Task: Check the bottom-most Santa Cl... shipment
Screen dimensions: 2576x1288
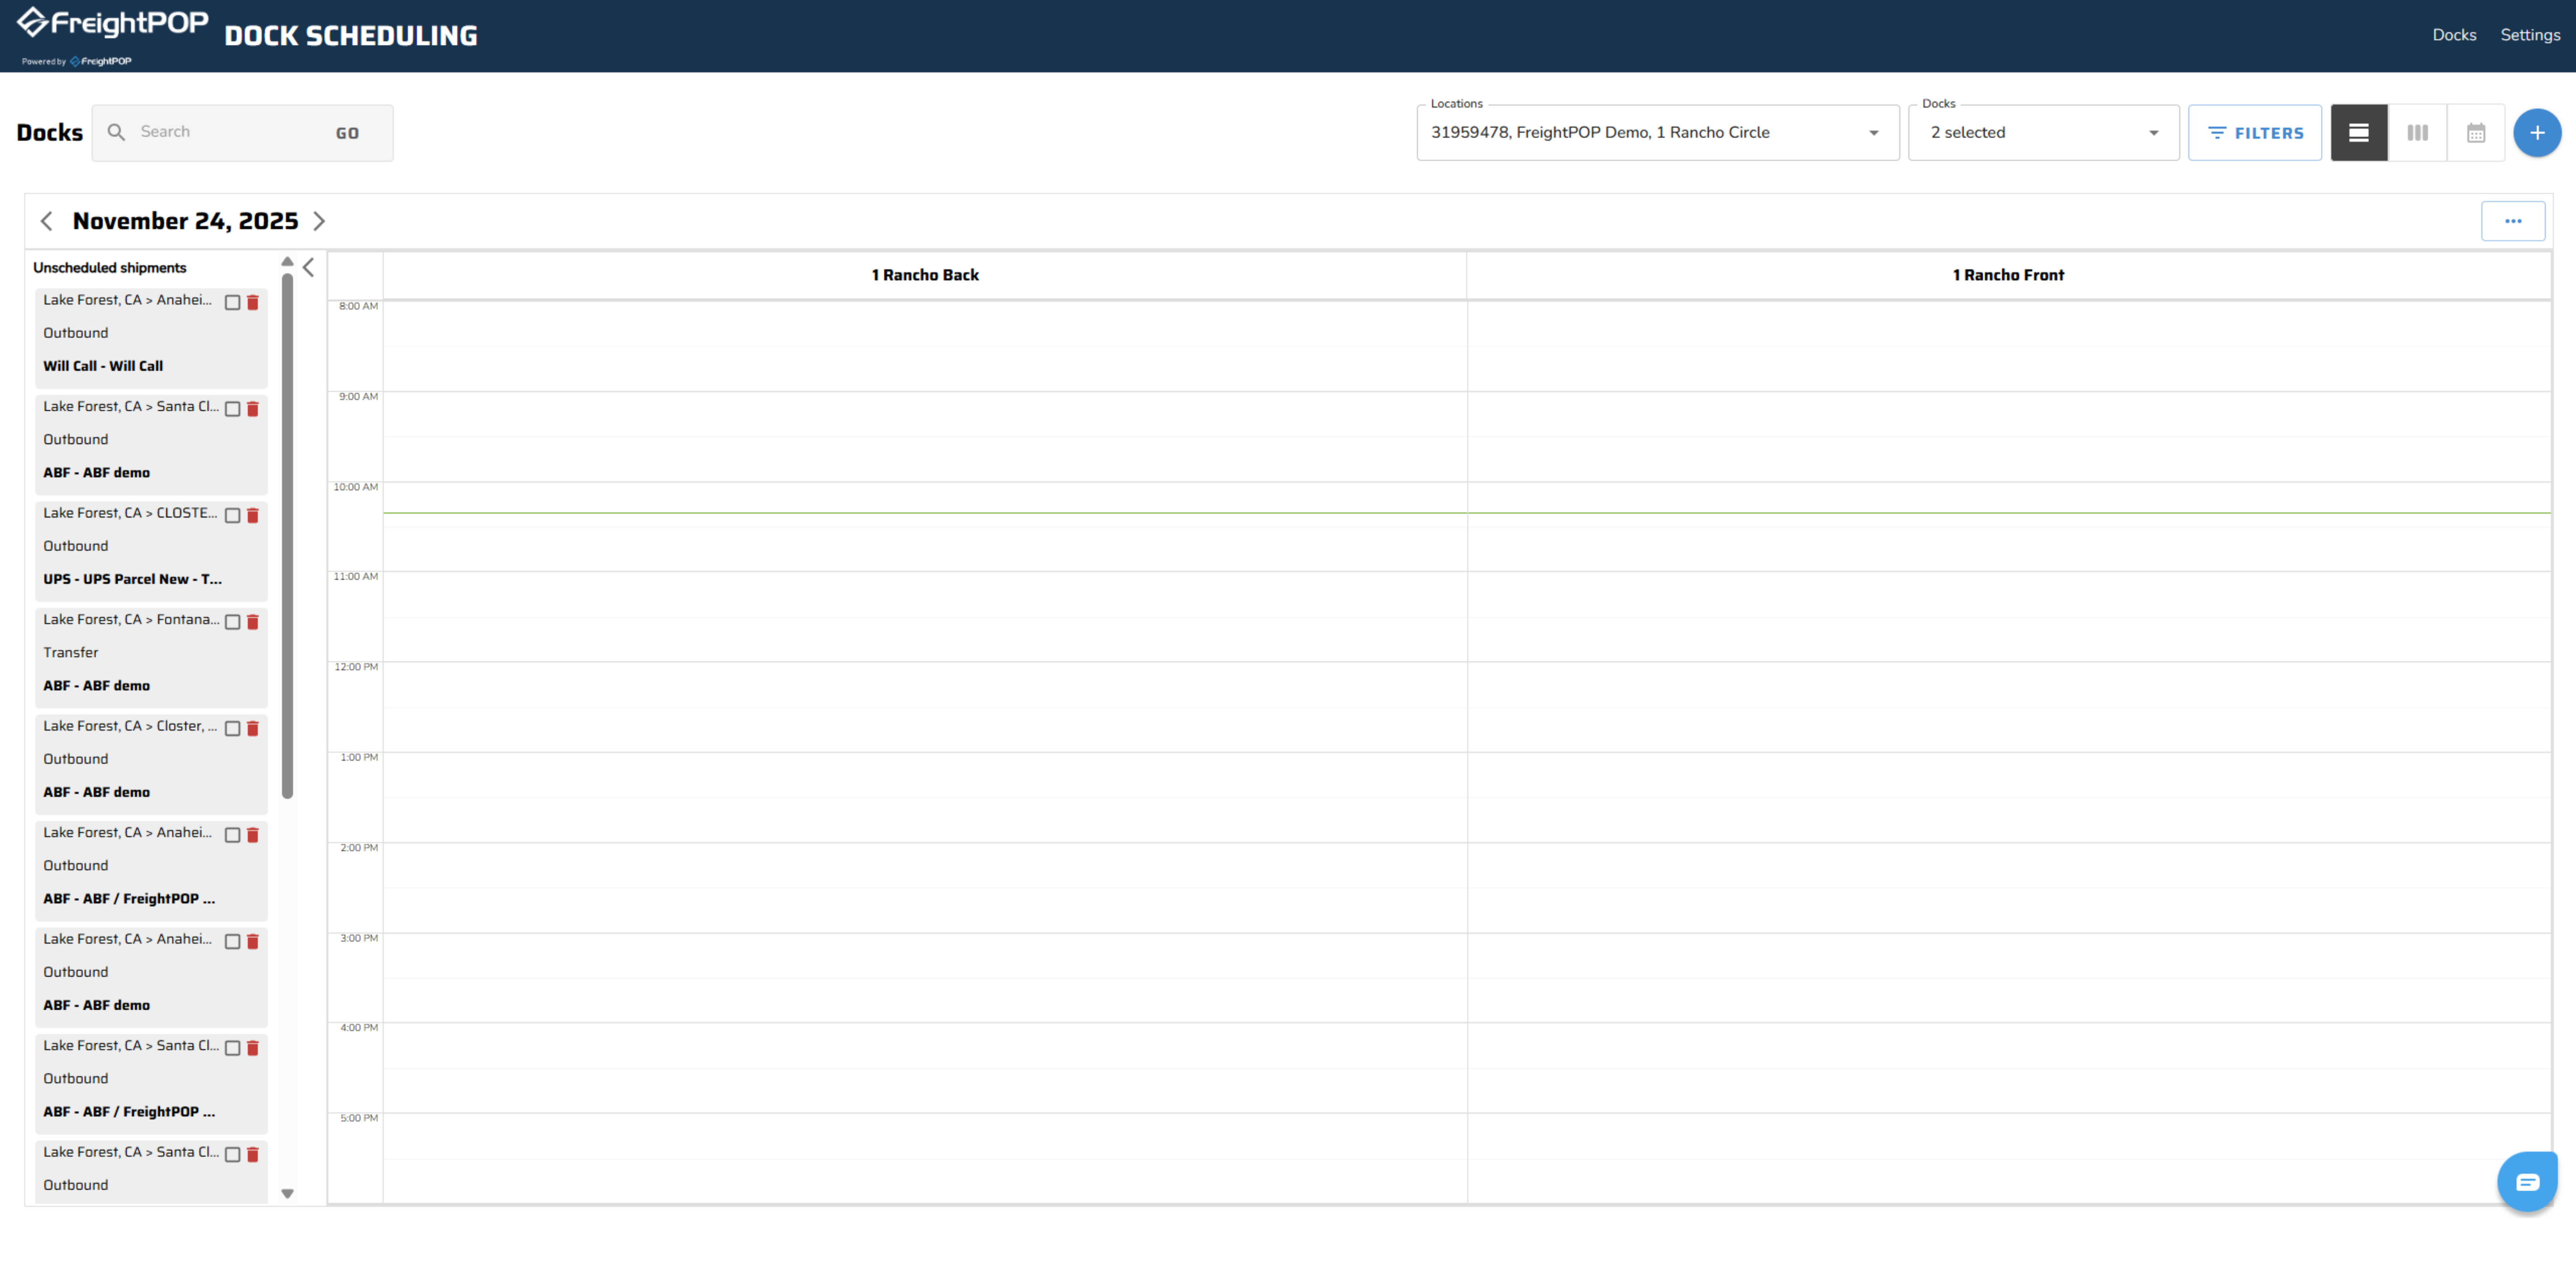Action: (233, 1155)
